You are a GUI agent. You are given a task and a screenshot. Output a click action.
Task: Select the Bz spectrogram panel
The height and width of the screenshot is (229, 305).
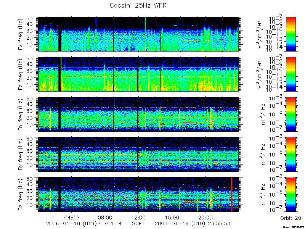(138, 195)
